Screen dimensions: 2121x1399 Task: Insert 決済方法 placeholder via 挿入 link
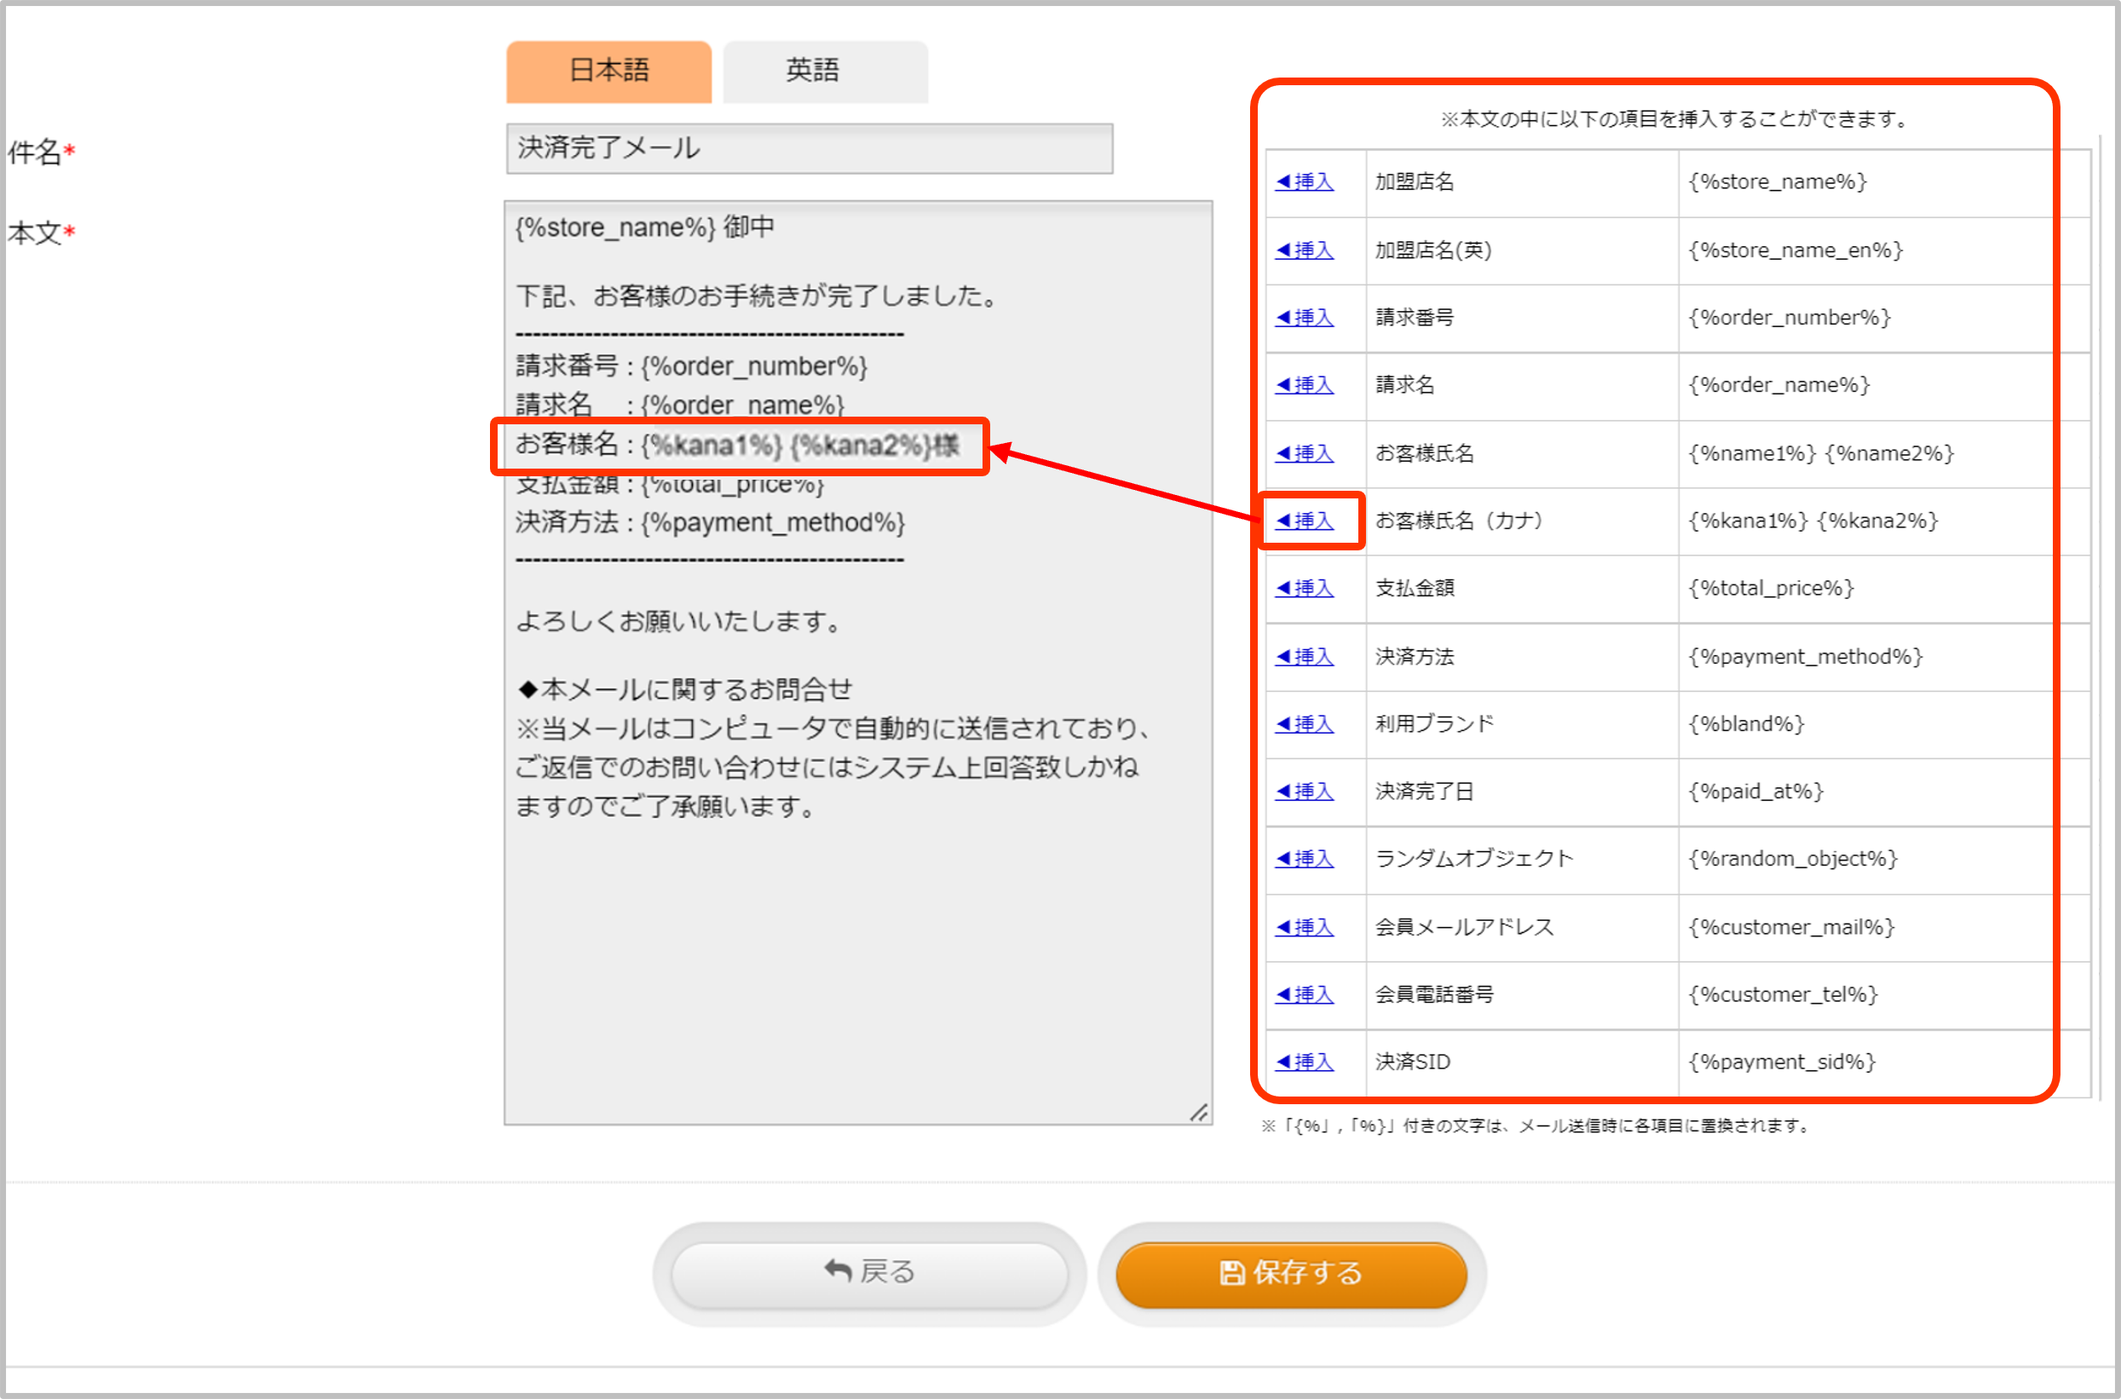click(x=1305, y=657)
